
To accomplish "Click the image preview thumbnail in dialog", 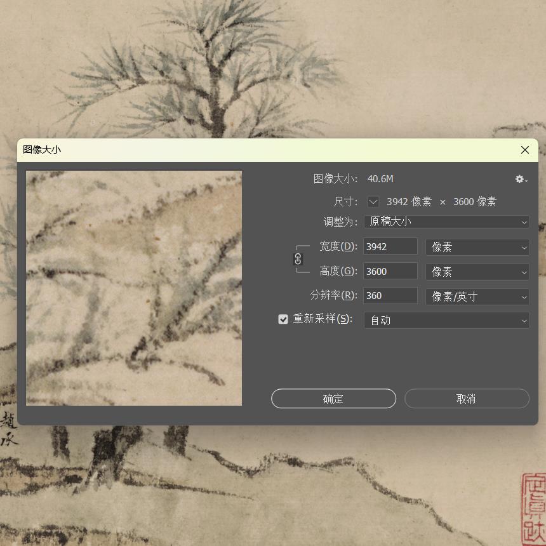I will (x=134, y=288).
